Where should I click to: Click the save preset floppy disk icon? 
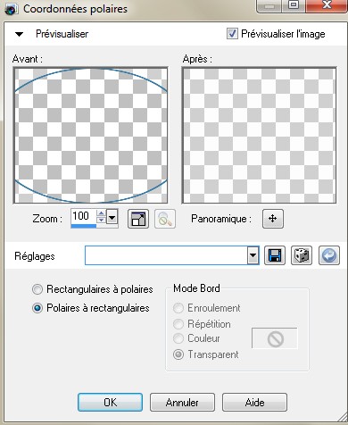coord(275,255)
